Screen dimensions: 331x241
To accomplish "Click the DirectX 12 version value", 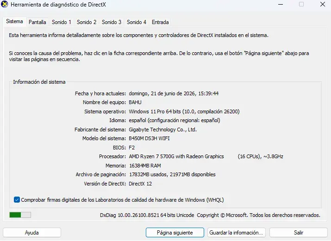I will pos(140,184).
